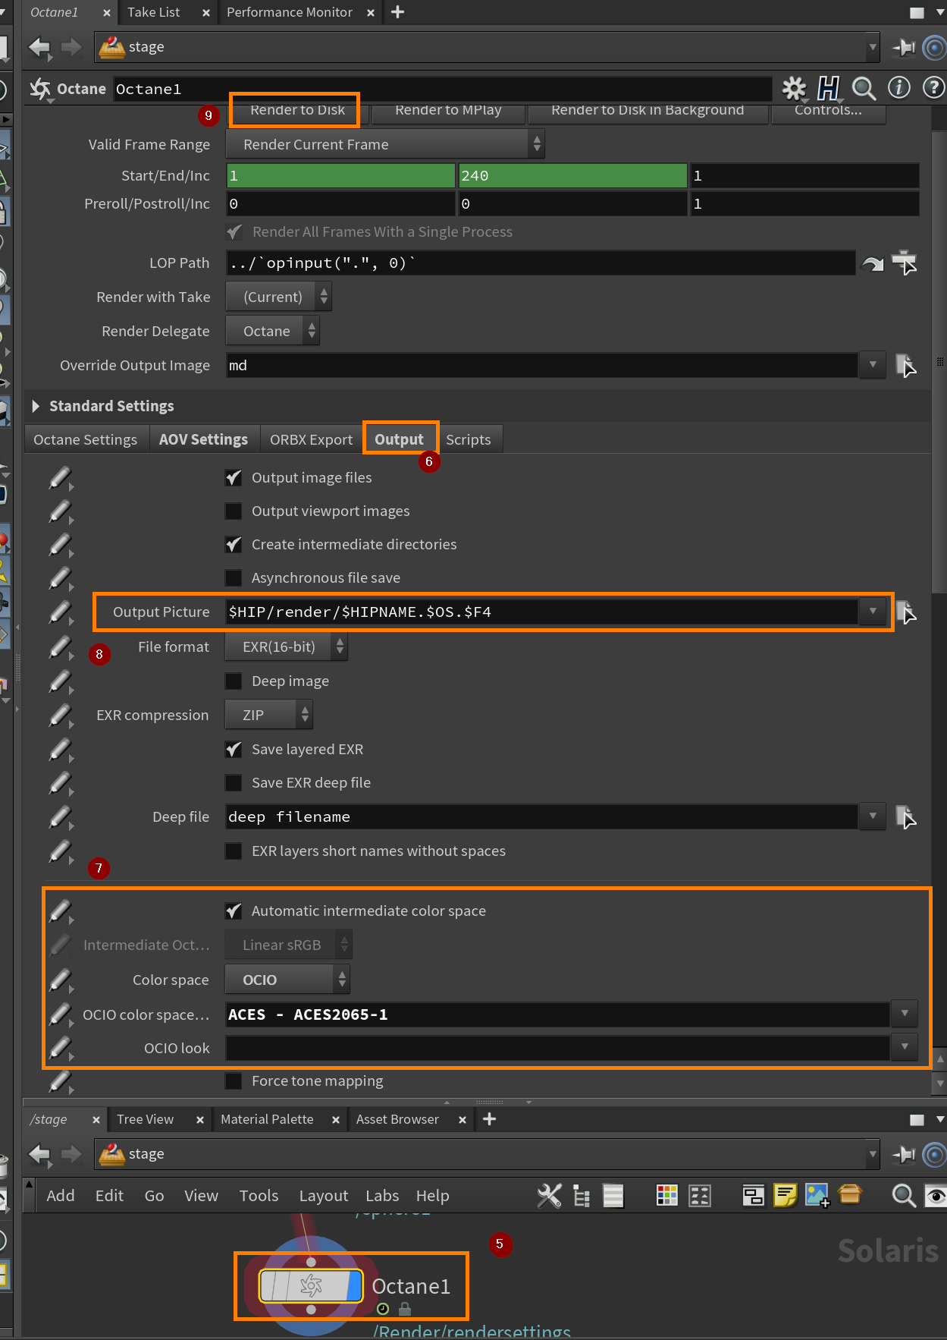
Task: Click the tree hierarchy icon in network toolbar
Action: [x=582, y=1196]
